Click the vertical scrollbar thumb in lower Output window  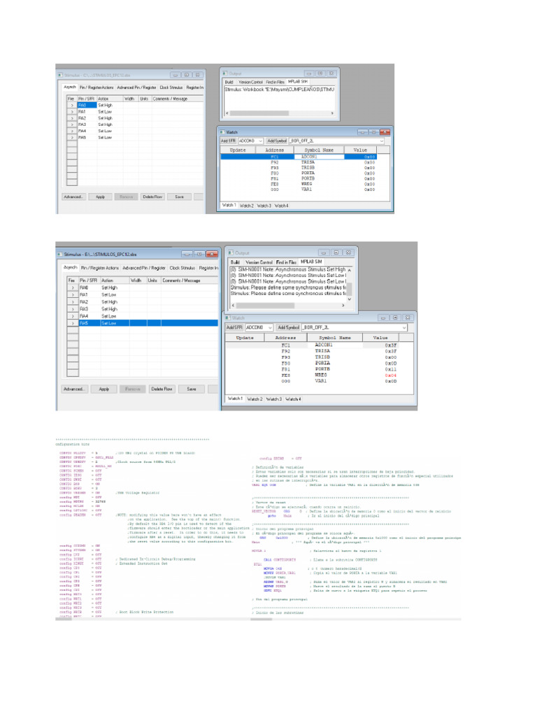(x=350, y=289)
